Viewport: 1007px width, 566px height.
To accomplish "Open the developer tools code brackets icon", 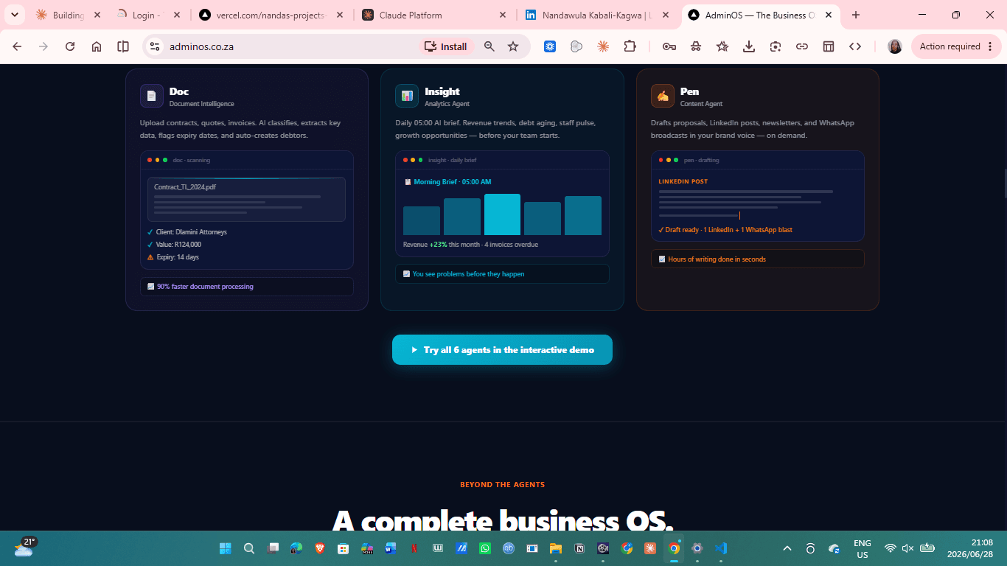I will [855, 46].
